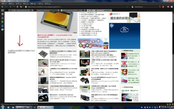
Task: Star this page in the address bar
Action: (127, 7)
